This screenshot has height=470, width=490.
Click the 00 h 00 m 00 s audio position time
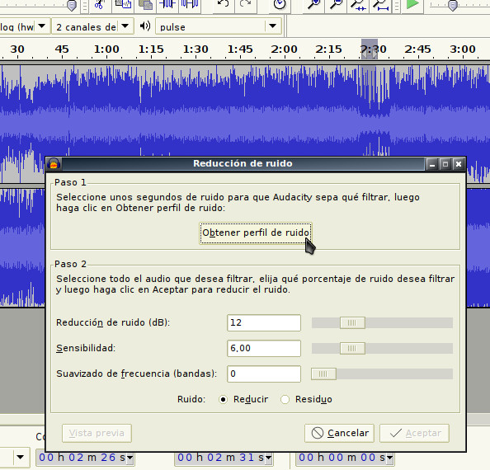[342, 458]
